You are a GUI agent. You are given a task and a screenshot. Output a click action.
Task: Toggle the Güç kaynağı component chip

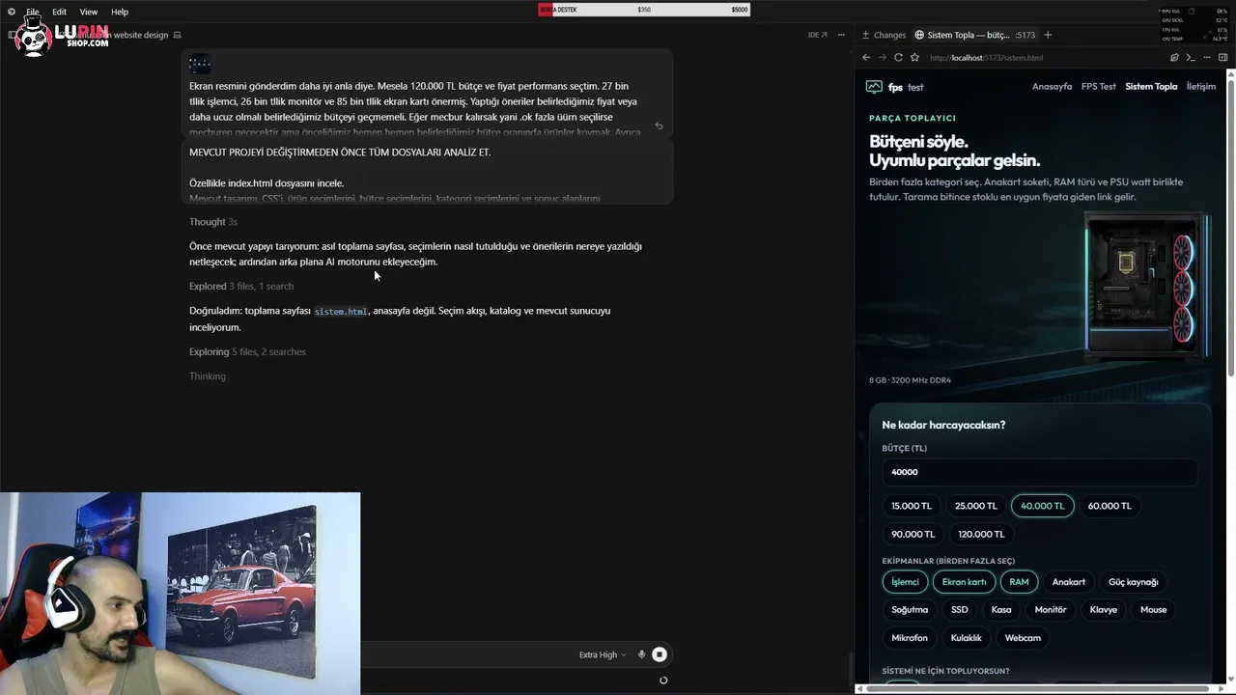1134,582
